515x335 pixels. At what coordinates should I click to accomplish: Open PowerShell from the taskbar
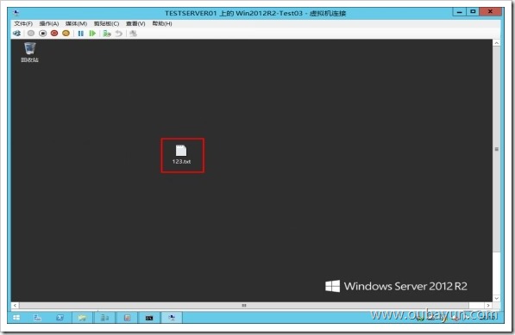coord(60,317)
